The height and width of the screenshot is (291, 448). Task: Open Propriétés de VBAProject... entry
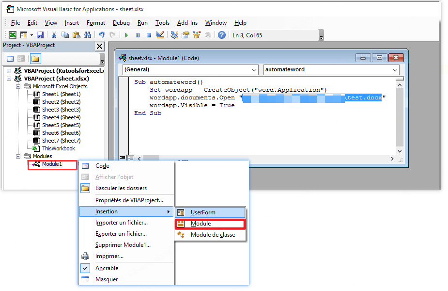pyautogui.click(x=126, y=200)
